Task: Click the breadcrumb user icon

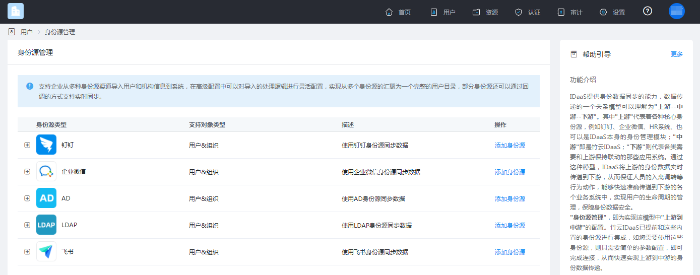Action: (x=12, y=32)
